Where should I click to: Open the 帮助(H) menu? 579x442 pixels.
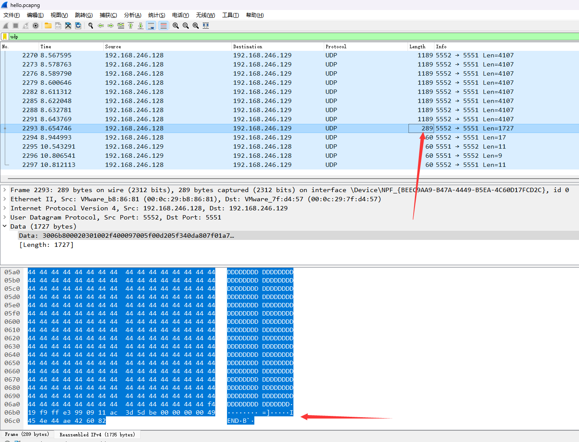[255, 15]
